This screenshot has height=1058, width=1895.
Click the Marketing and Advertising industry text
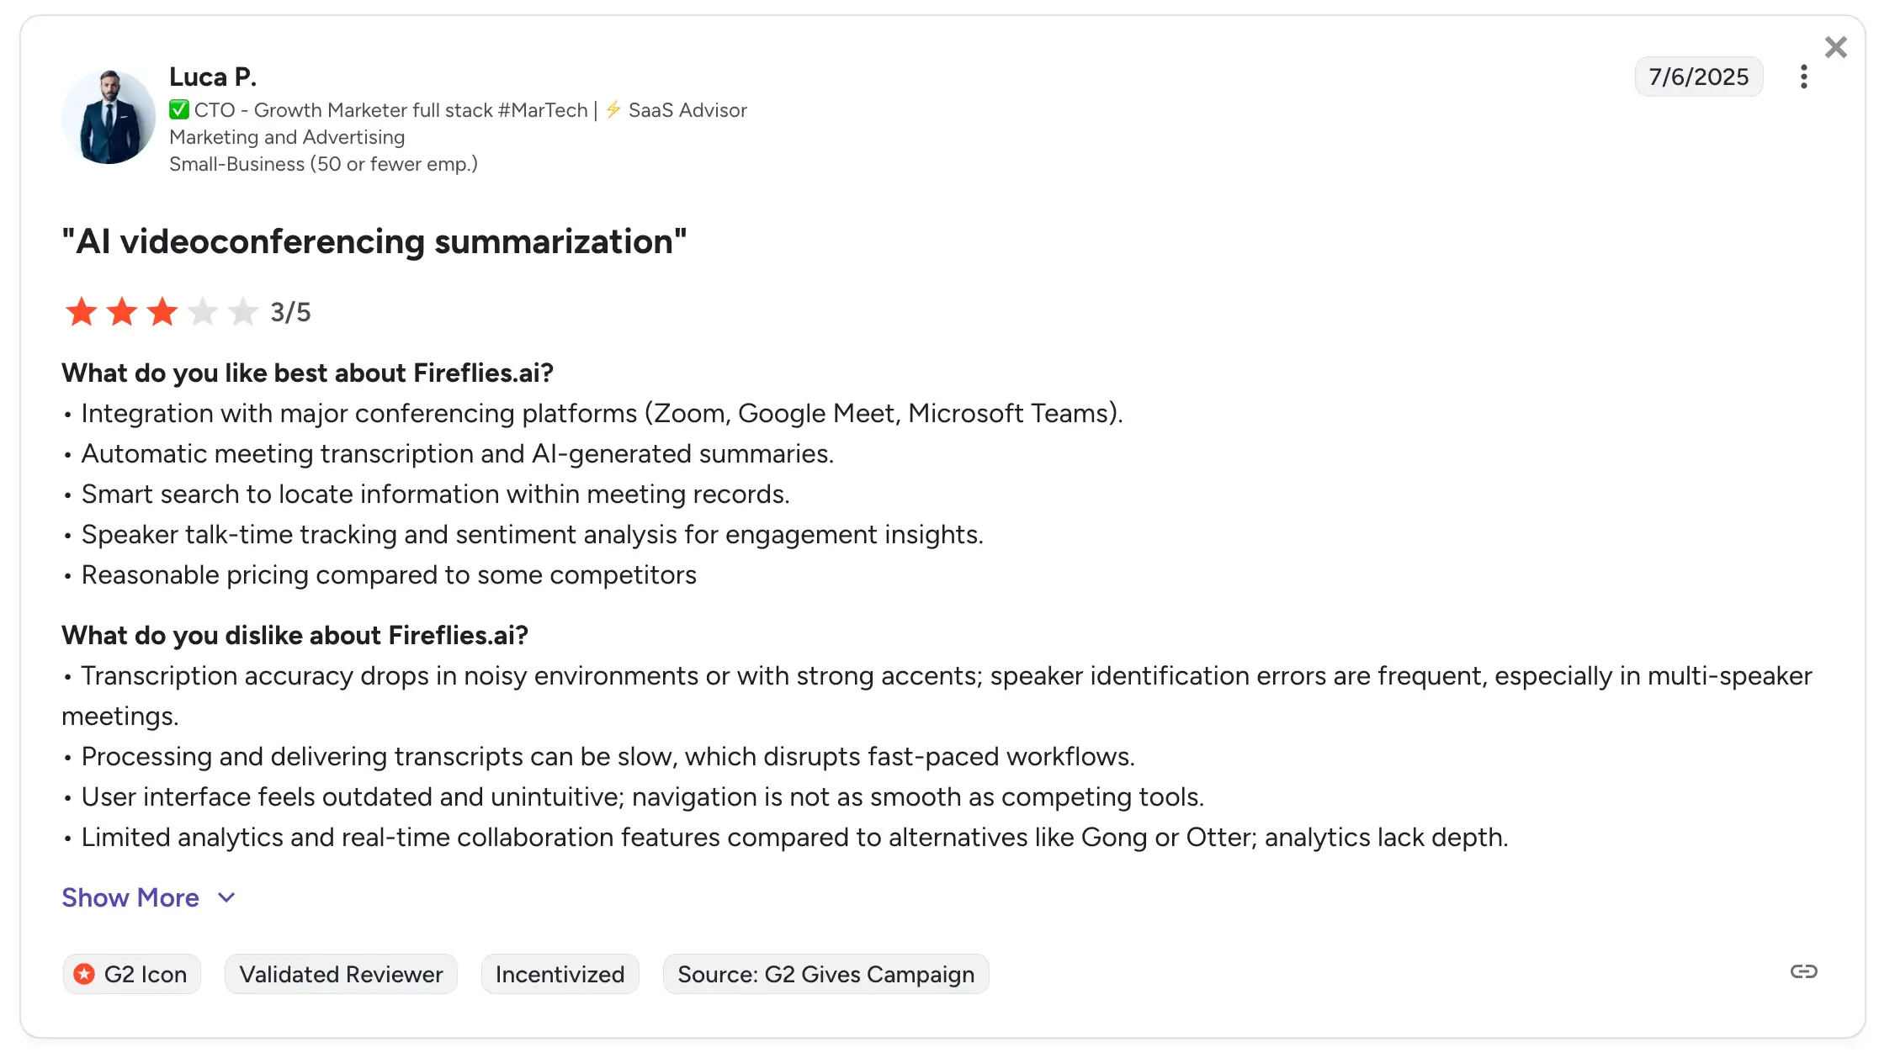[x=287, y=137]
